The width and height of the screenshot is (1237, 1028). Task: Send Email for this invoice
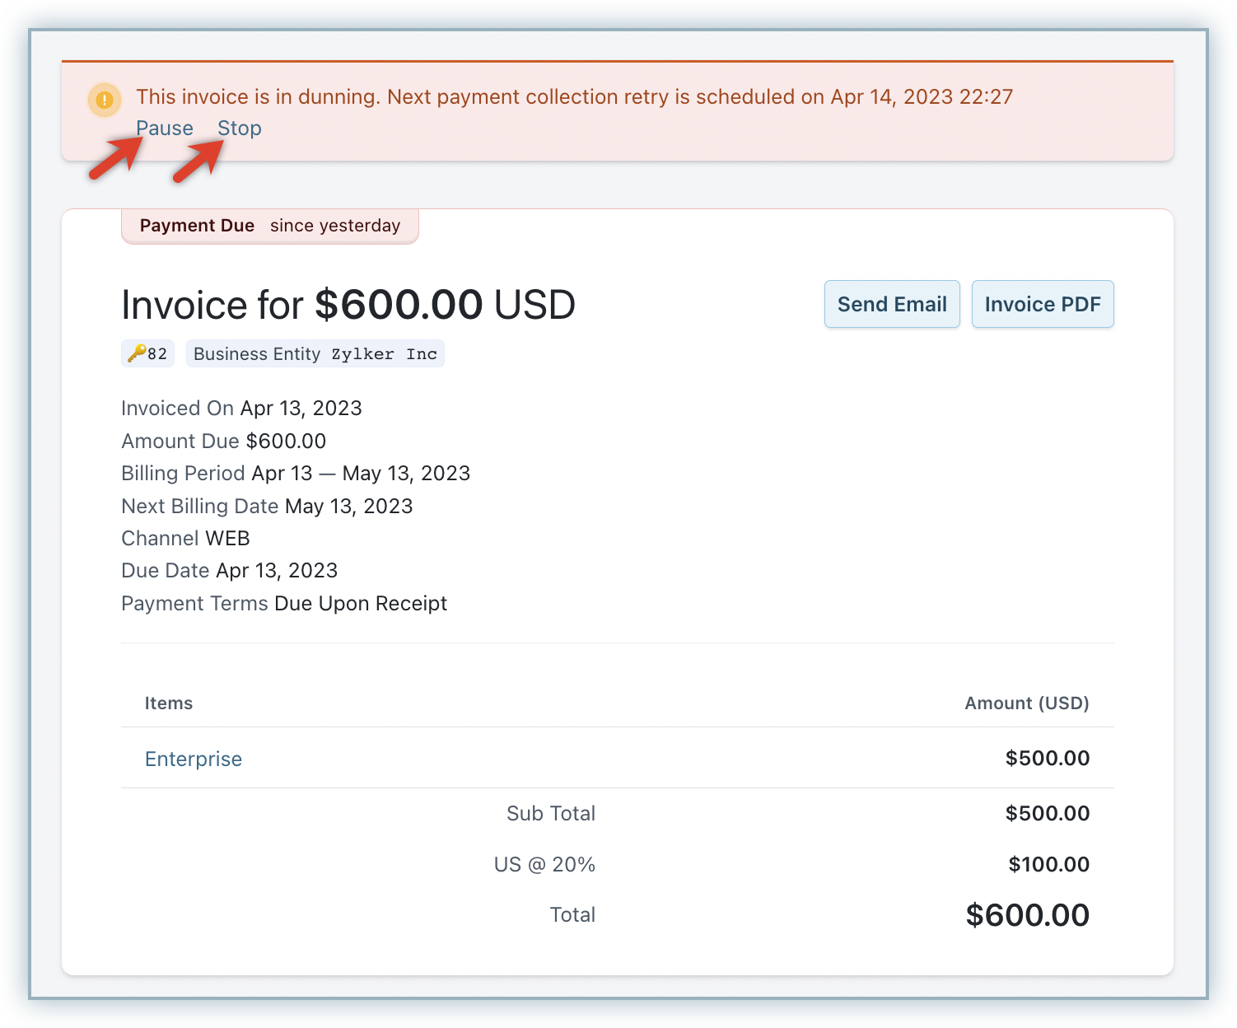tap(892, 304)
